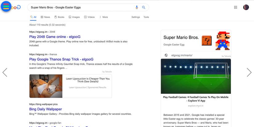254x127 pixels.
Task: Open the Tools options
Action: tap(146, 17)
